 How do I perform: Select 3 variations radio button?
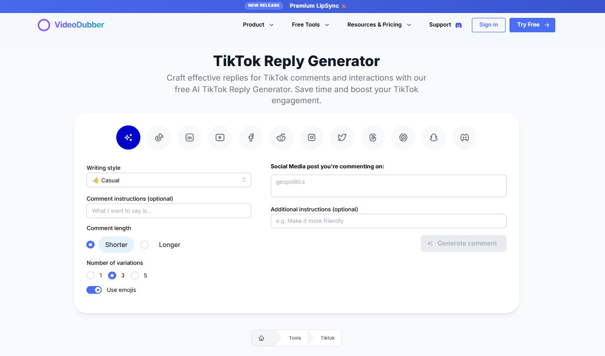click(112, 275)
